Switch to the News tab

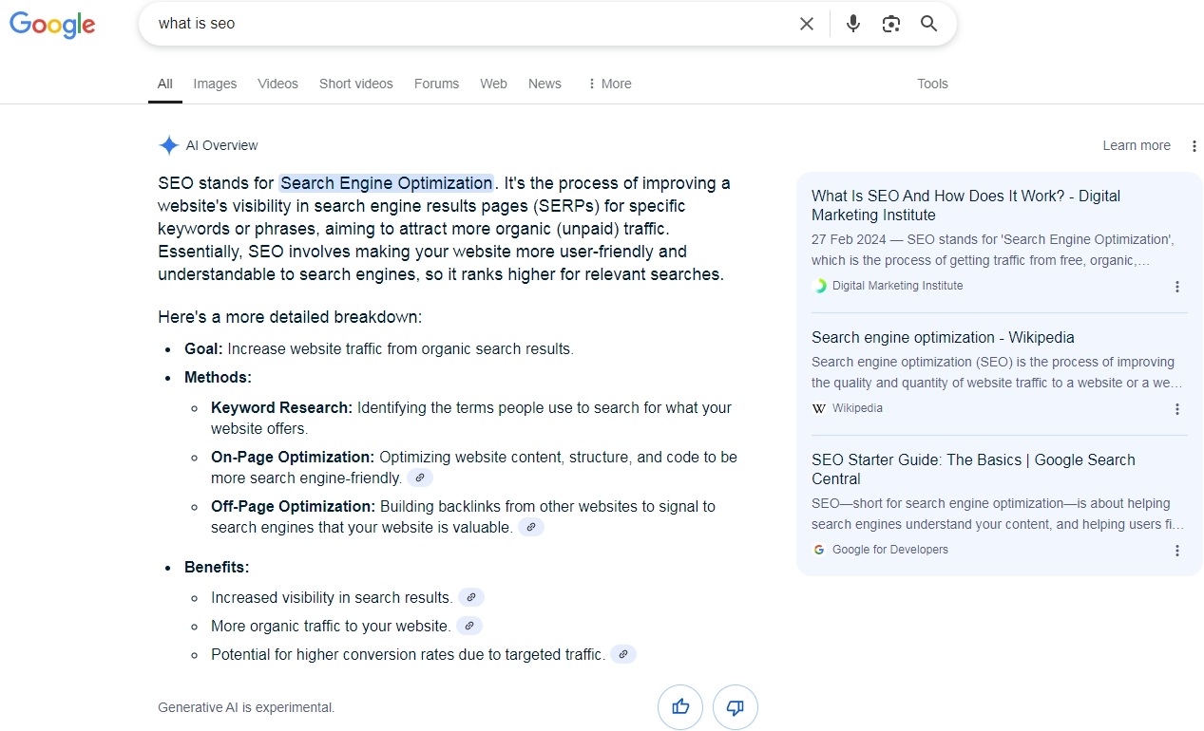point(545,84)
